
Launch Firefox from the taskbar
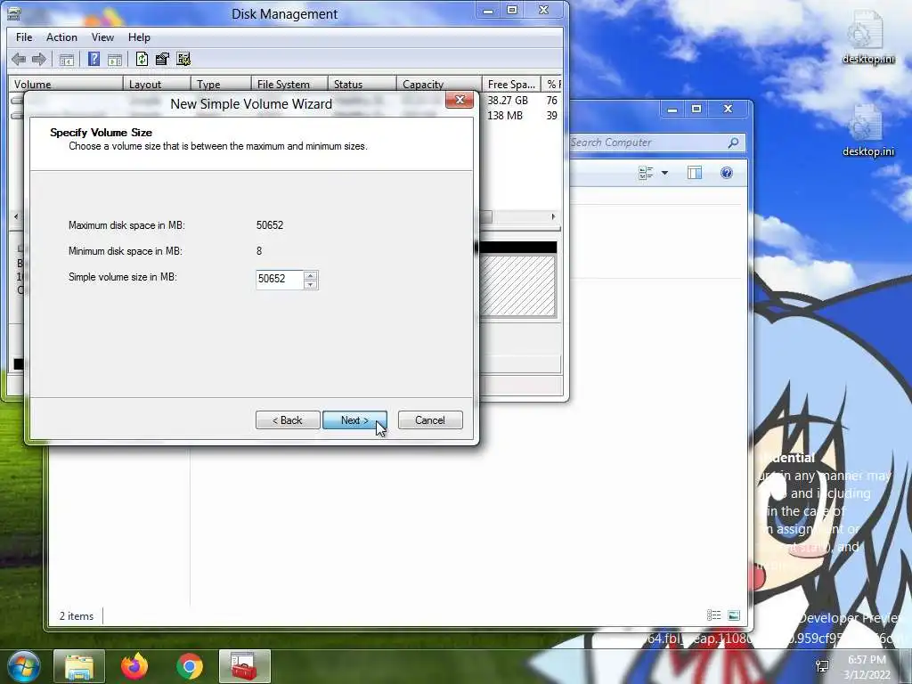point(134,666)
